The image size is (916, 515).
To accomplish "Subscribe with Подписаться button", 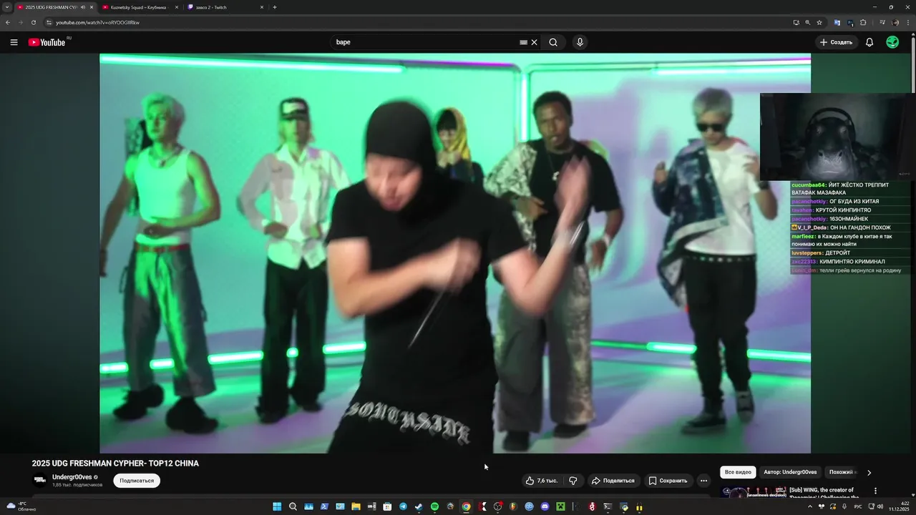I will pos(137,481).
